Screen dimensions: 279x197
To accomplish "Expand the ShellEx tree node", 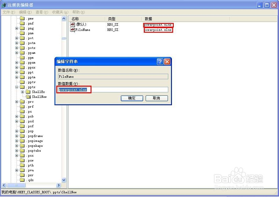I will tap(22, 92).
